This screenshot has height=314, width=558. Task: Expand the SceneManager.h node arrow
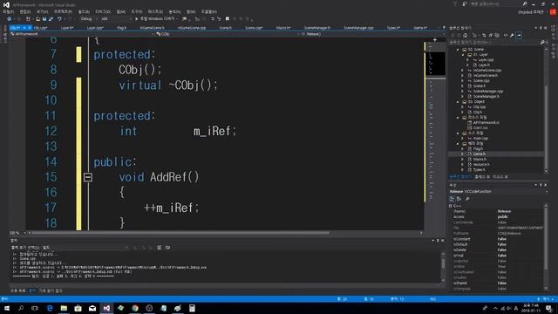463,97
